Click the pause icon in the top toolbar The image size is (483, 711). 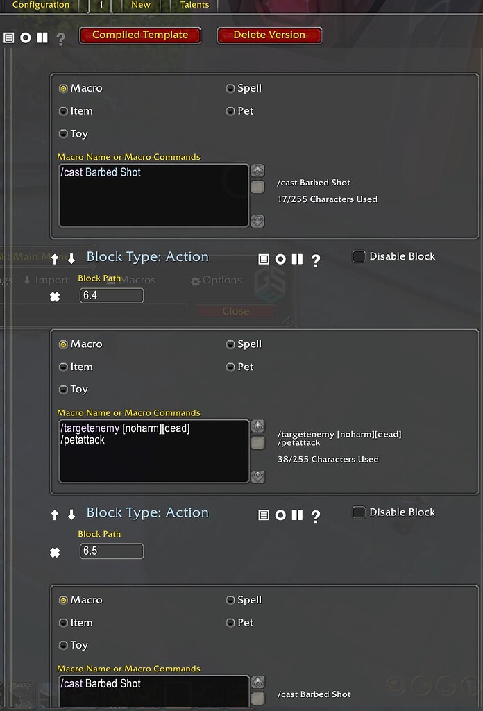point(43,37)
